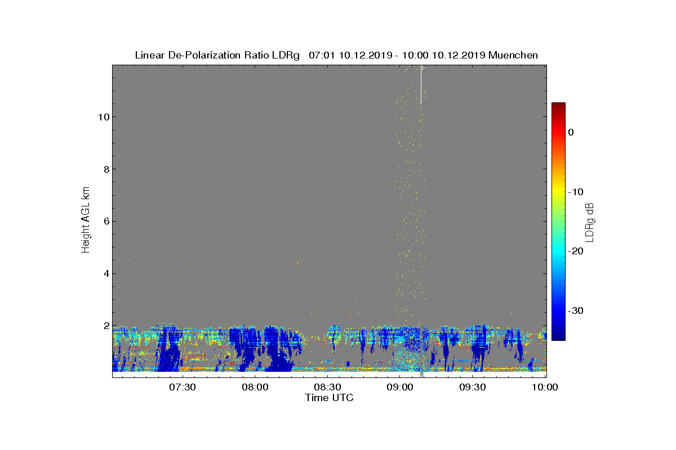Click the 07:30 time tick label
Screen dimensions: 676x450
click(183, 387)
